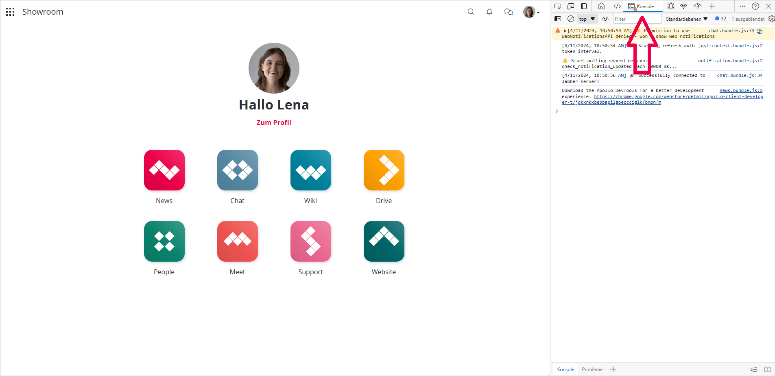This screenshot has width=775, height=376.
Task: Select the Konsole tab in DevTools
Action: (642, 6)
